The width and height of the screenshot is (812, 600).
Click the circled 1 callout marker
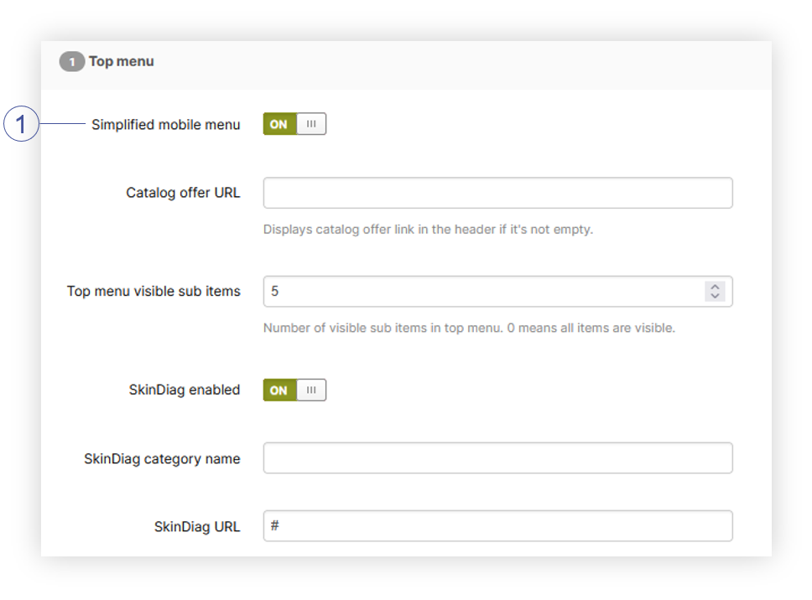(x=22, y=126)
